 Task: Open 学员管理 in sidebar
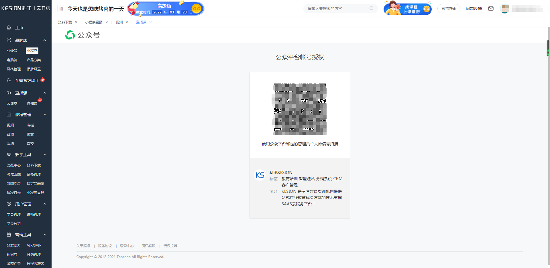pos(14,214)
